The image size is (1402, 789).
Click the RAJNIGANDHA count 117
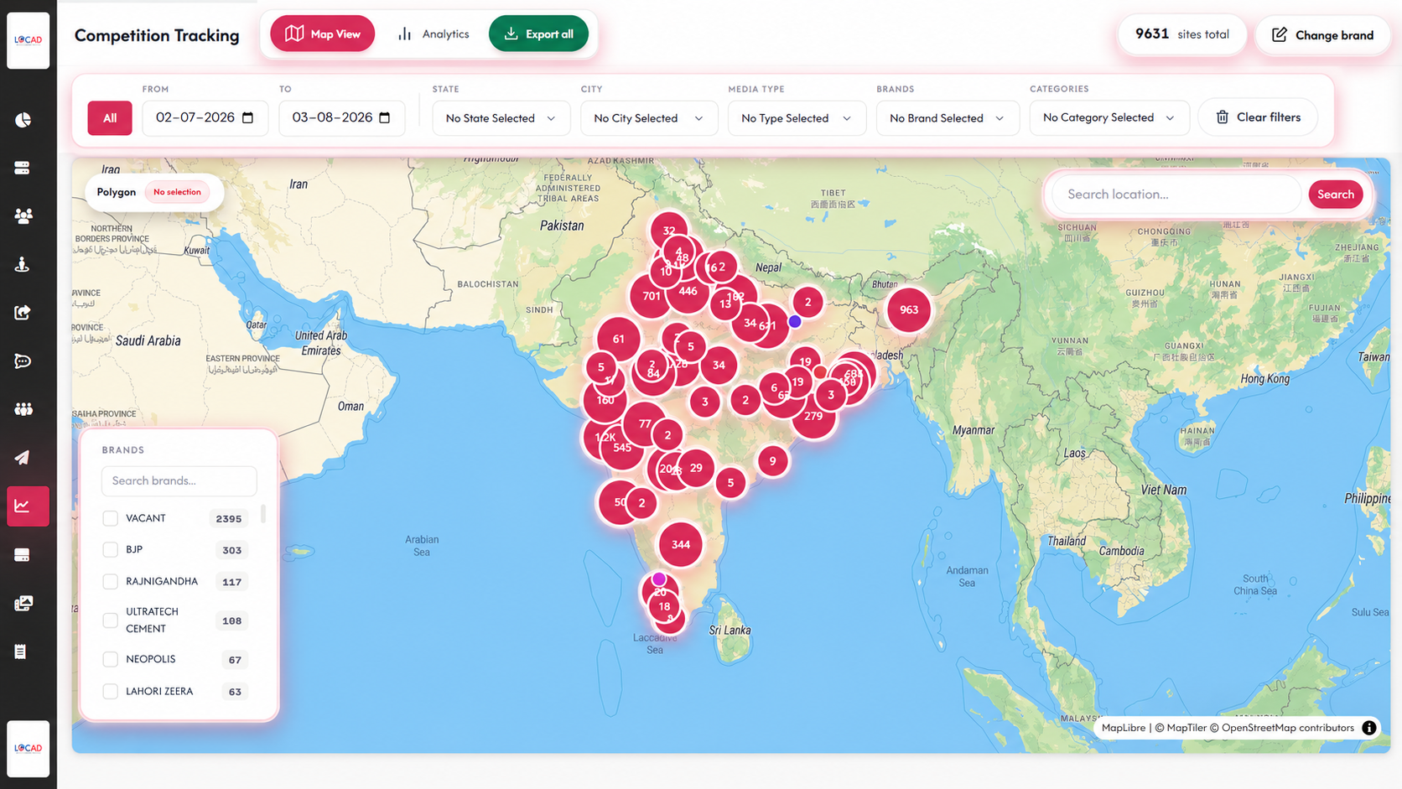[231, 582]
